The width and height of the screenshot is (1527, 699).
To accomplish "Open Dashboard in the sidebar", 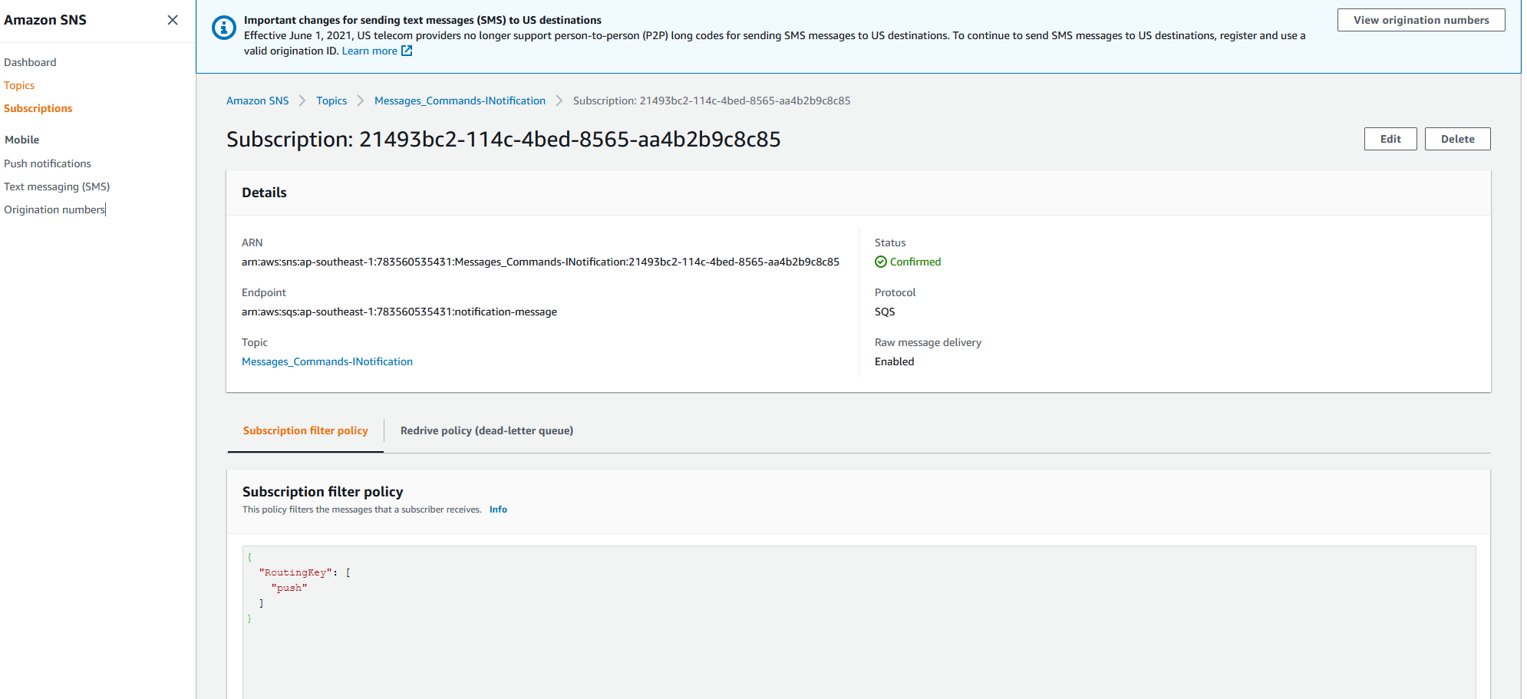I will click(x=30, y=62).
